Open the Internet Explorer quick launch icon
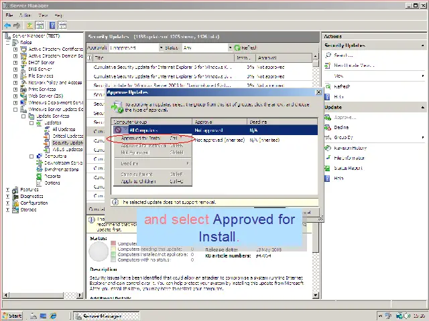Screen dimensions: 429x321 click(x=53, y=316)
